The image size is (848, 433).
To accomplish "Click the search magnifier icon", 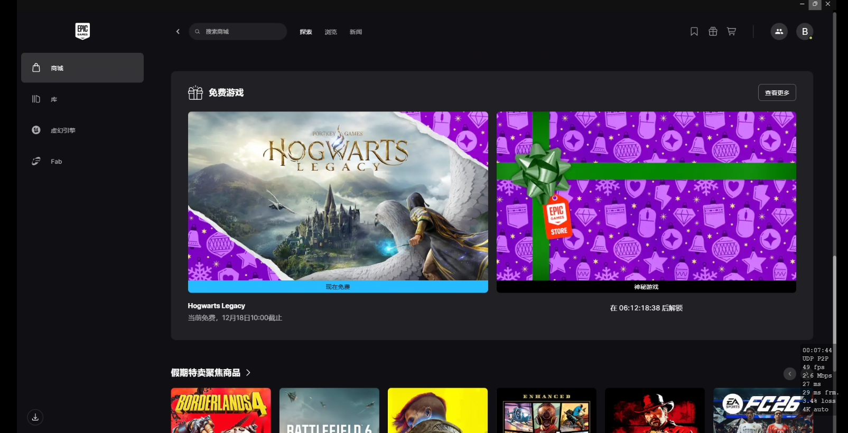I will click(198, 32).
